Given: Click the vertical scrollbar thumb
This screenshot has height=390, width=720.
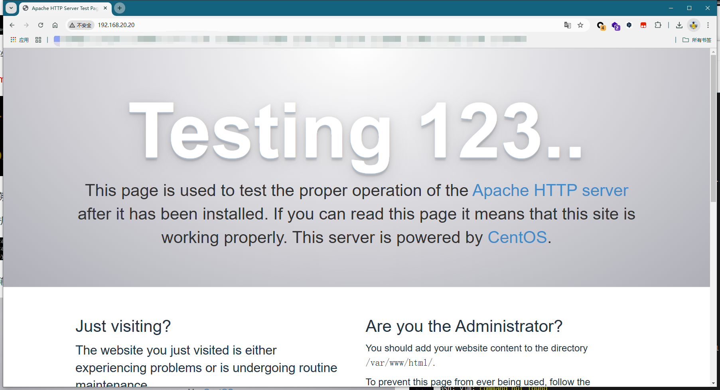Looking at the screenshot, I should (713, 128).
